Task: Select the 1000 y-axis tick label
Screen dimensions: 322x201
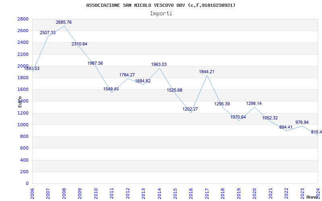Action: tap(23, 125)
